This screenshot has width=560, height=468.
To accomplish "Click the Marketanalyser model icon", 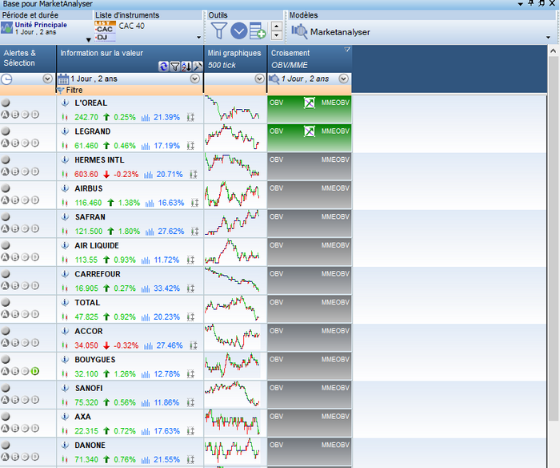I will click(x=299, y=31).
